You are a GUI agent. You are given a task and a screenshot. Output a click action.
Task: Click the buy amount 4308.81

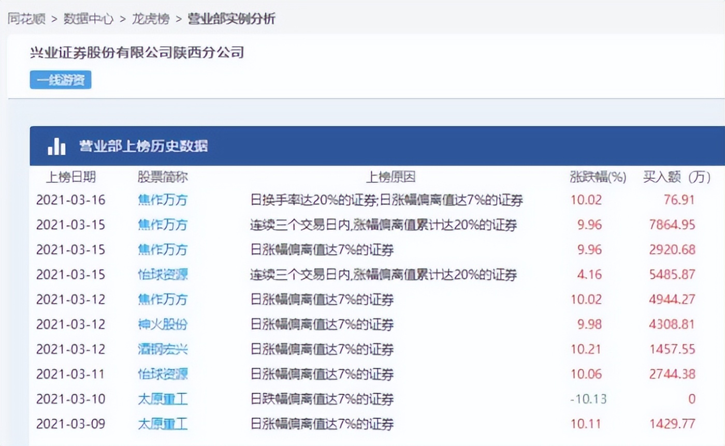click(672, 324)
